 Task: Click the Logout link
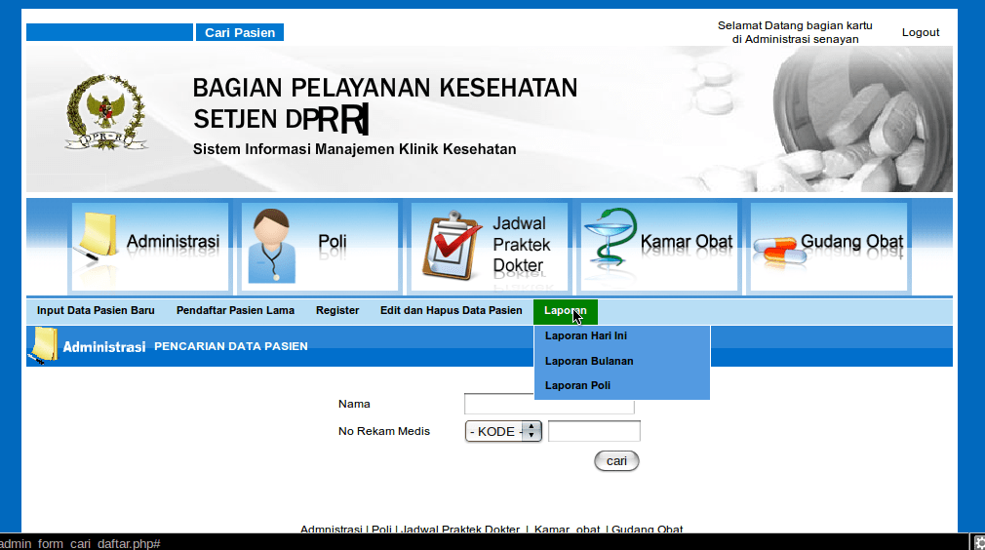[x=921, y=32]
